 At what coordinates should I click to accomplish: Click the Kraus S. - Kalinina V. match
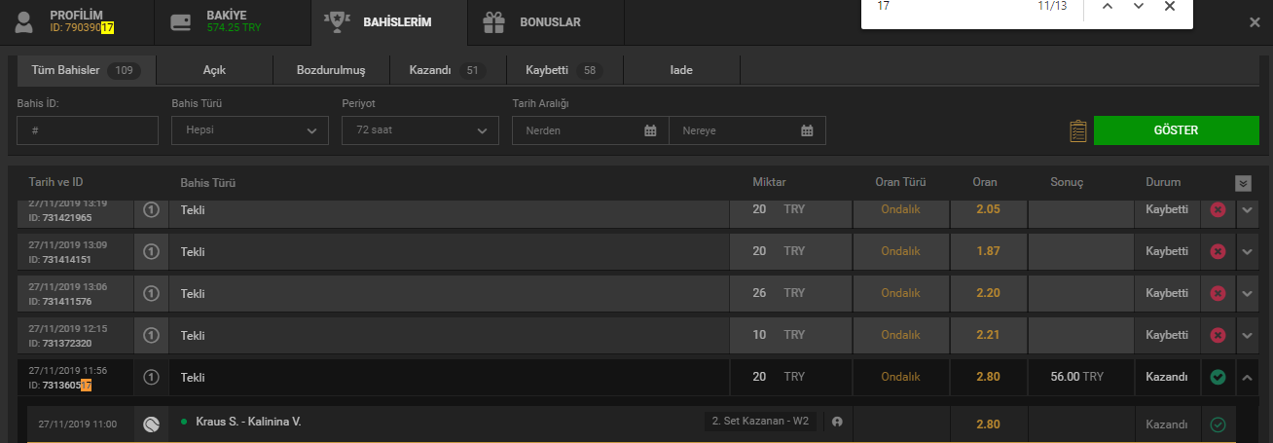click(247, 423)
